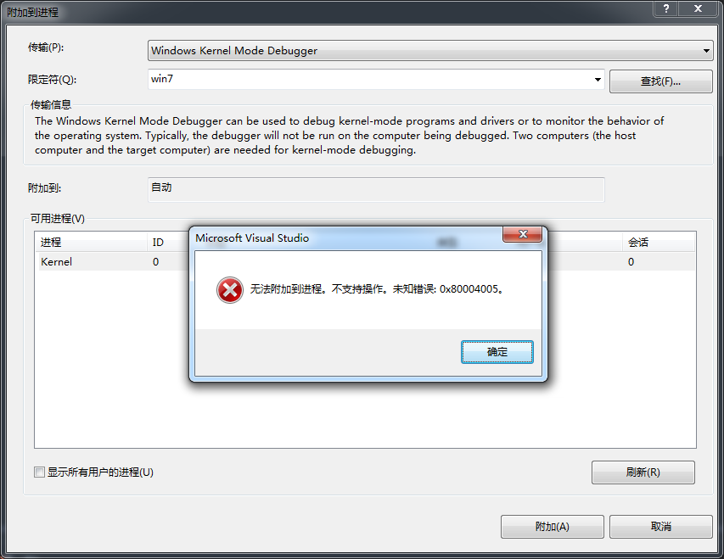Sort by the 会话 session column header
The image size is (724, 559).
point(659,242)
